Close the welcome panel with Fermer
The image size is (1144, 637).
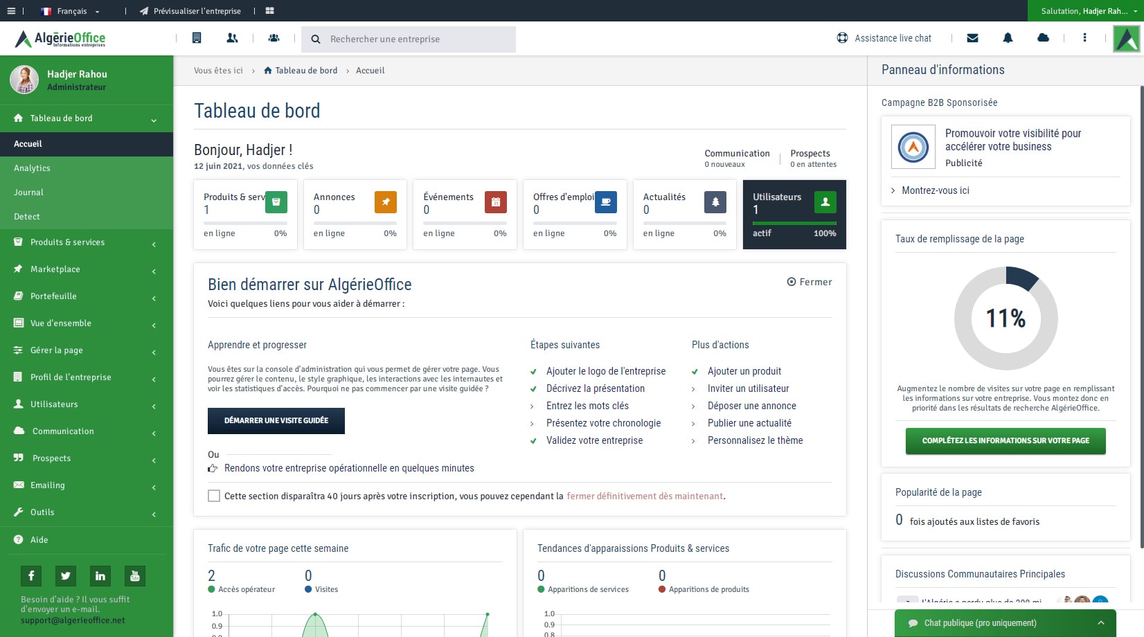(x=810, y=282)
